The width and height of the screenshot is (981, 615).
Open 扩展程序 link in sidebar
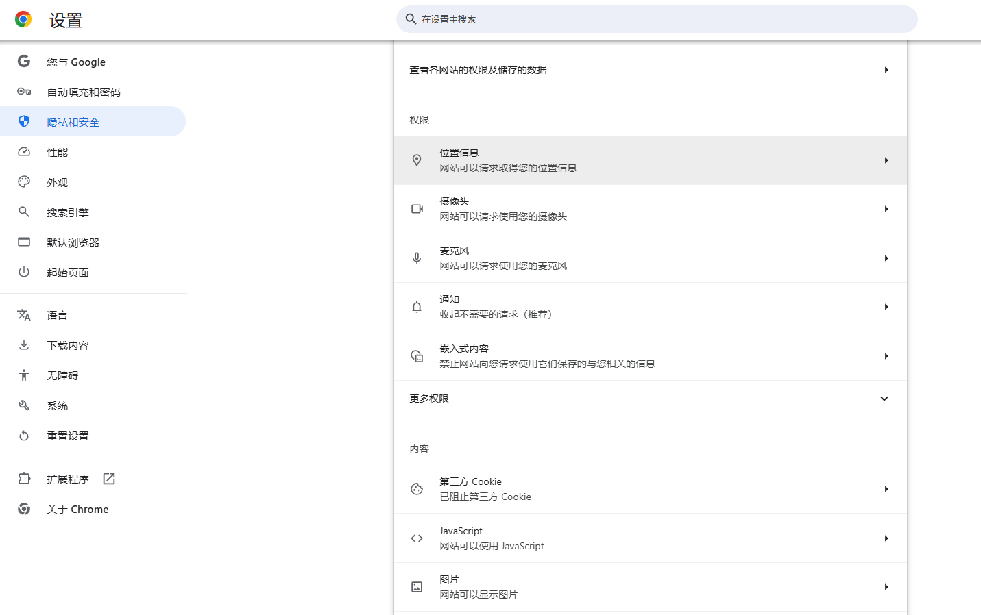[93, 479]
